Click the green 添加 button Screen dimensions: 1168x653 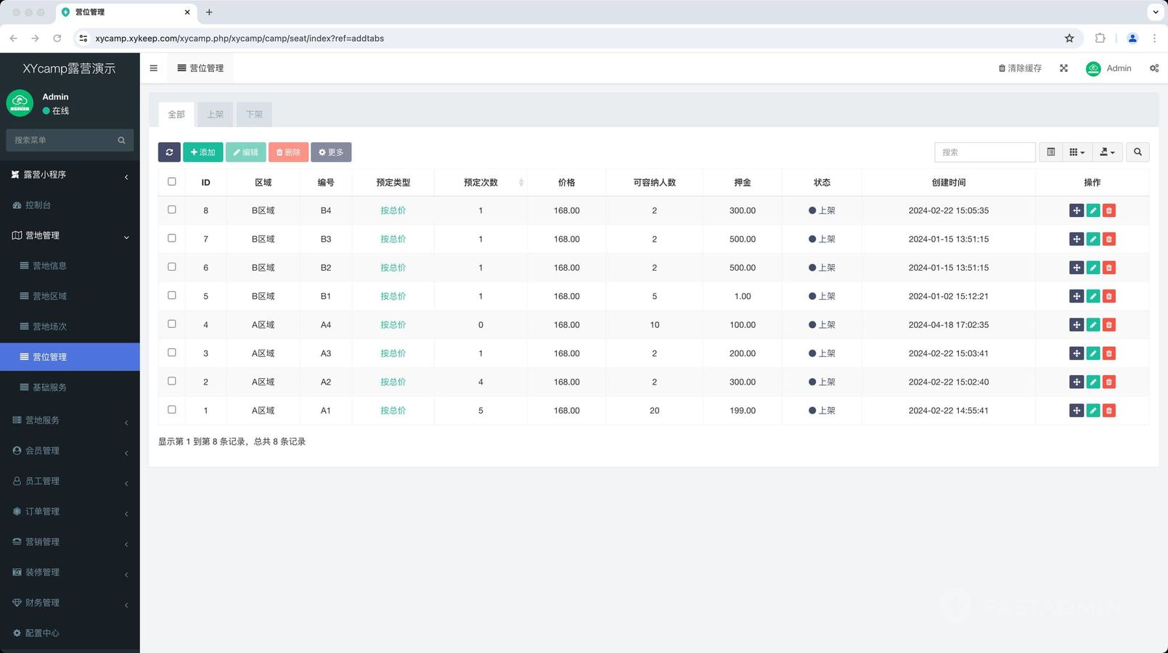click(203, 152)
